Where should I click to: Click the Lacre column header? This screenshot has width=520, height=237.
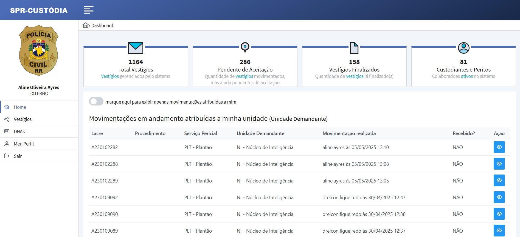[x=97, y=133]
